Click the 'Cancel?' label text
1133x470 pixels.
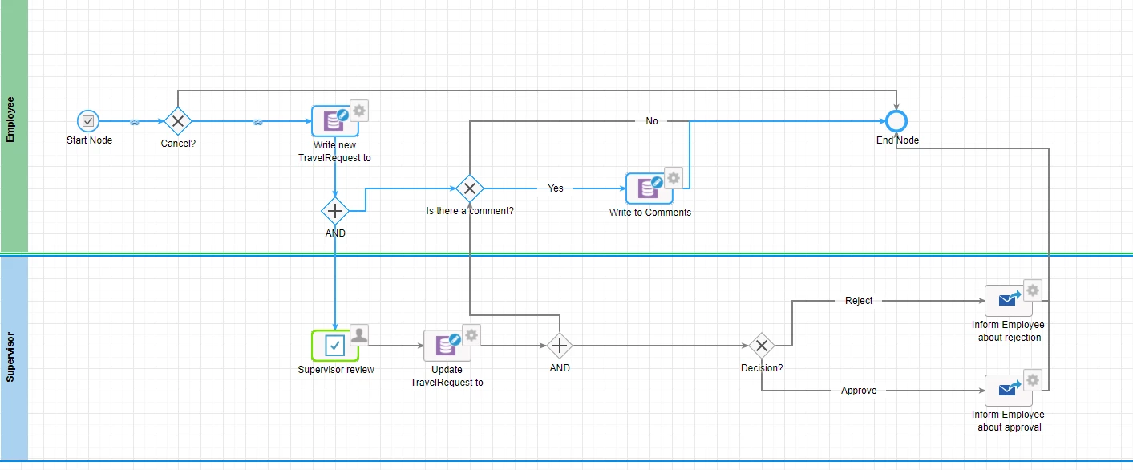178,144
